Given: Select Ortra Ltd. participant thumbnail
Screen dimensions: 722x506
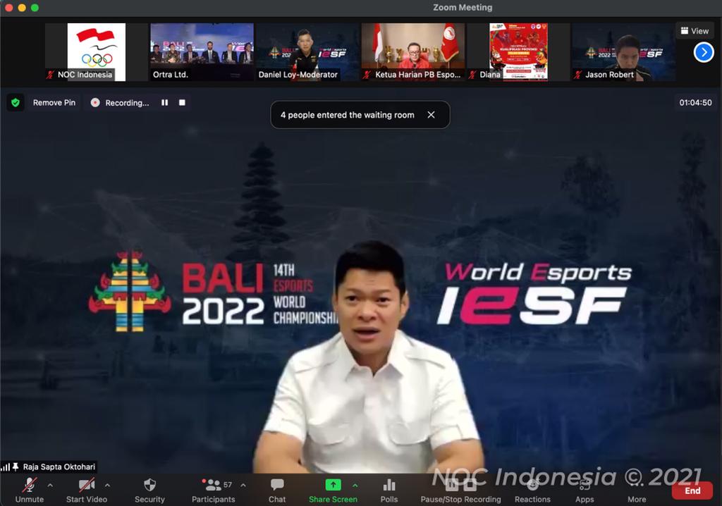Looking at the screenshot, I should point(202,52).
